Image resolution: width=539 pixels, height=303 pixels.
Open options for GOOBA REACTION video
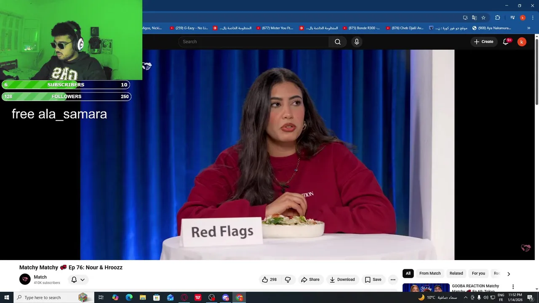click(x=513, y=287)
